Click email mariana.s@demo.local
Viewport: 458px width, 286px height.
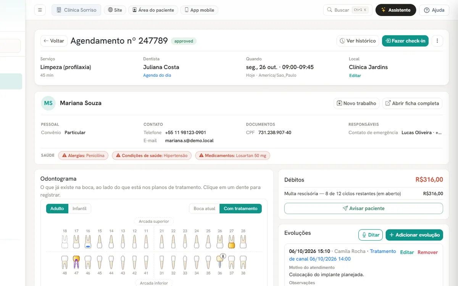click(x=189, y=141)
